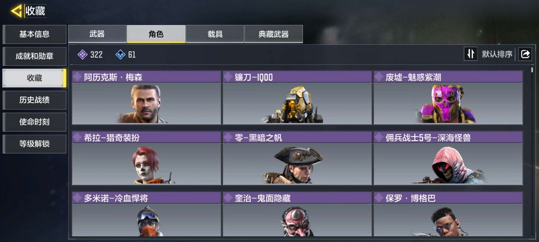The height and width of the screenshot is (242, 539).
Task: Switch to the 载具 tab
Action: pyautogui.click(x=215, y=34)
